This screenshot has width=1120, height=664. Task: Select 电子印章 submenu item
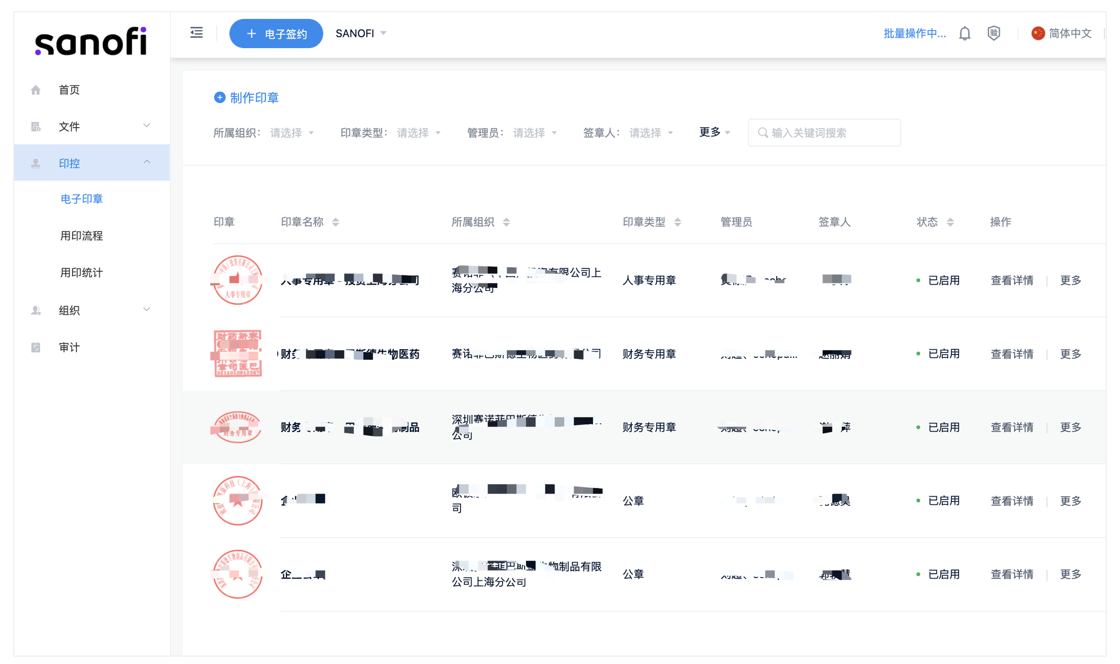[x=81, y=199]
